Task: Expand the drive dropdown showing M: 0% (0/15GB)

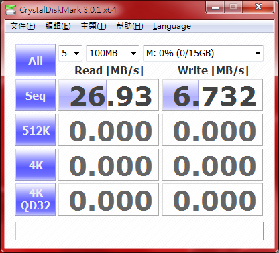Action: [203, 53]
